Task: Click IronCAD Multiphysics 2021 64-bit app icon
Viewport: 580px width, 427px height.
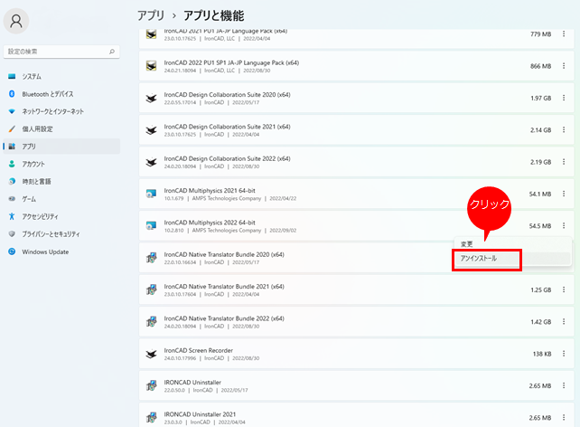Action: (152, 194)
